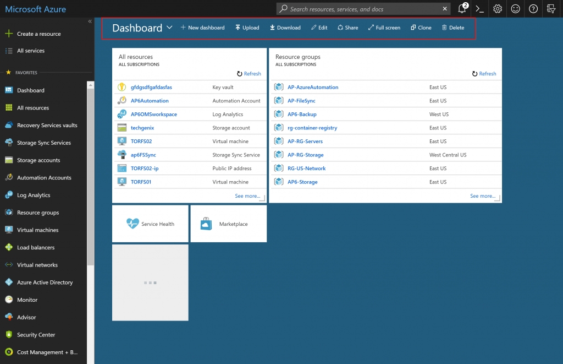
Task: Open Storage accounts in the sidebar
Action: click(38, 160)
